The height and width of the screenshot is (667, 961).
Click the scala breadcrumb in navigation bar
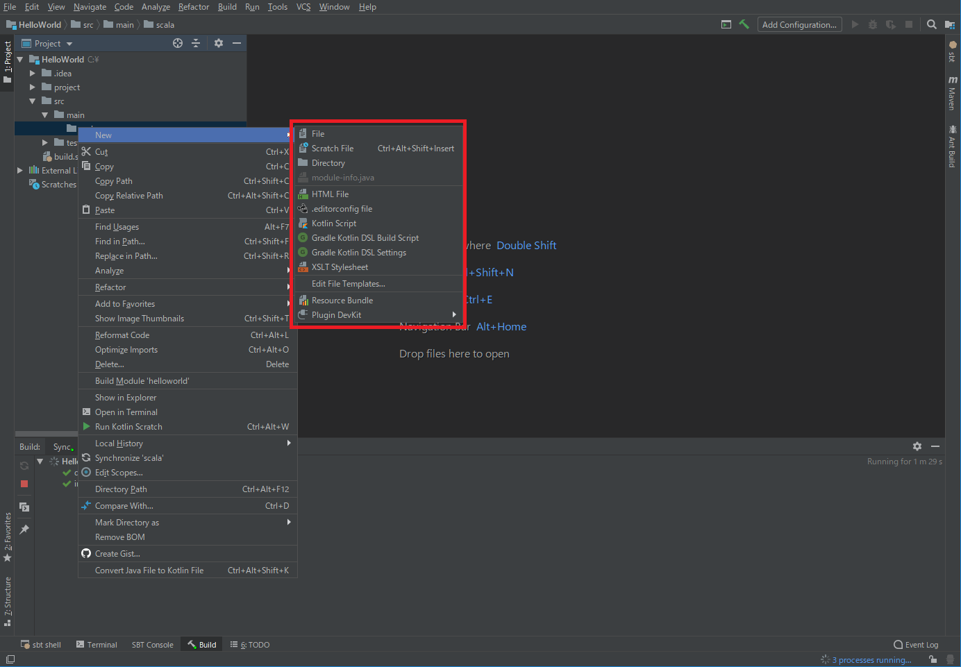pyautogui.click(x=159, y=25)
